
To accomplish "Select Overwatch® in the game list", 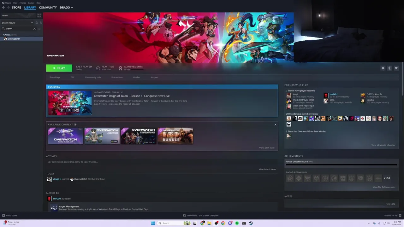I will click(x=21, y=39).
